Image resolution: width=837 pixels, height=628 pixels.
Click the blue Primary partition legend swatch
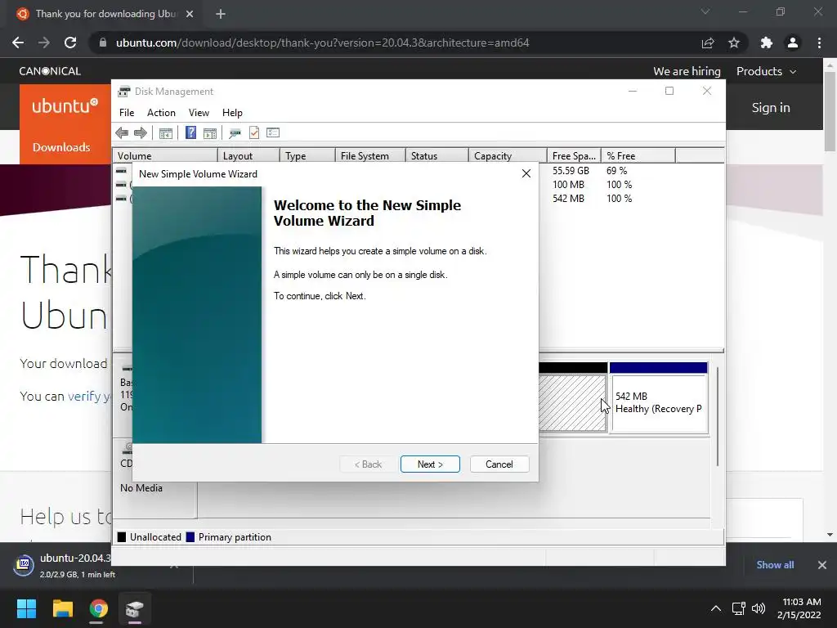pyautogui.click(x=190, y=536)
